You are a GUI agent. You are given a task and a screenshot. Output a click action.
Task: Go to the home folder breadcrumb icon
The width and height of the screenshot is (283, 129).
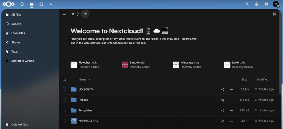coord(73,14)
